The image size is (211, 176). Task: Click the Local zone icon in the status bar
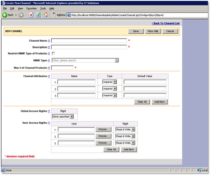[199, 170]
